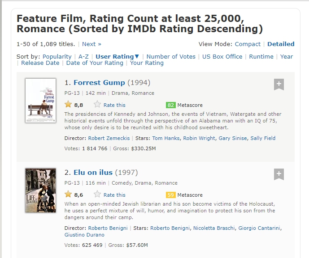Go to Next page of results
309x258 pixels.
tap(91, 44)
